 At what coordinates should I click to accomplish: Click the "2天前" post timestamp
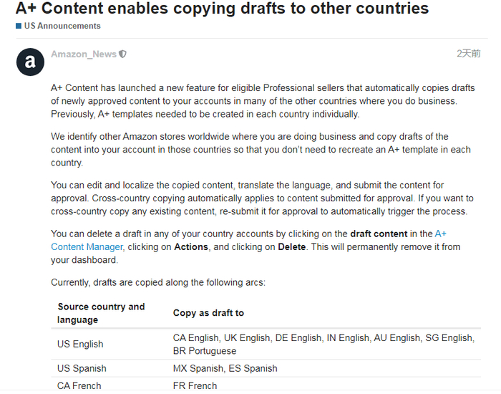[469, 54]
